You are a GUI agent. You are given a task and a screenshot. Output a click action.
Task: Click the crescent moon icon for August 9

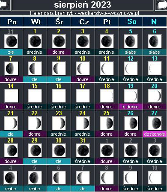[x=59, y=68]
